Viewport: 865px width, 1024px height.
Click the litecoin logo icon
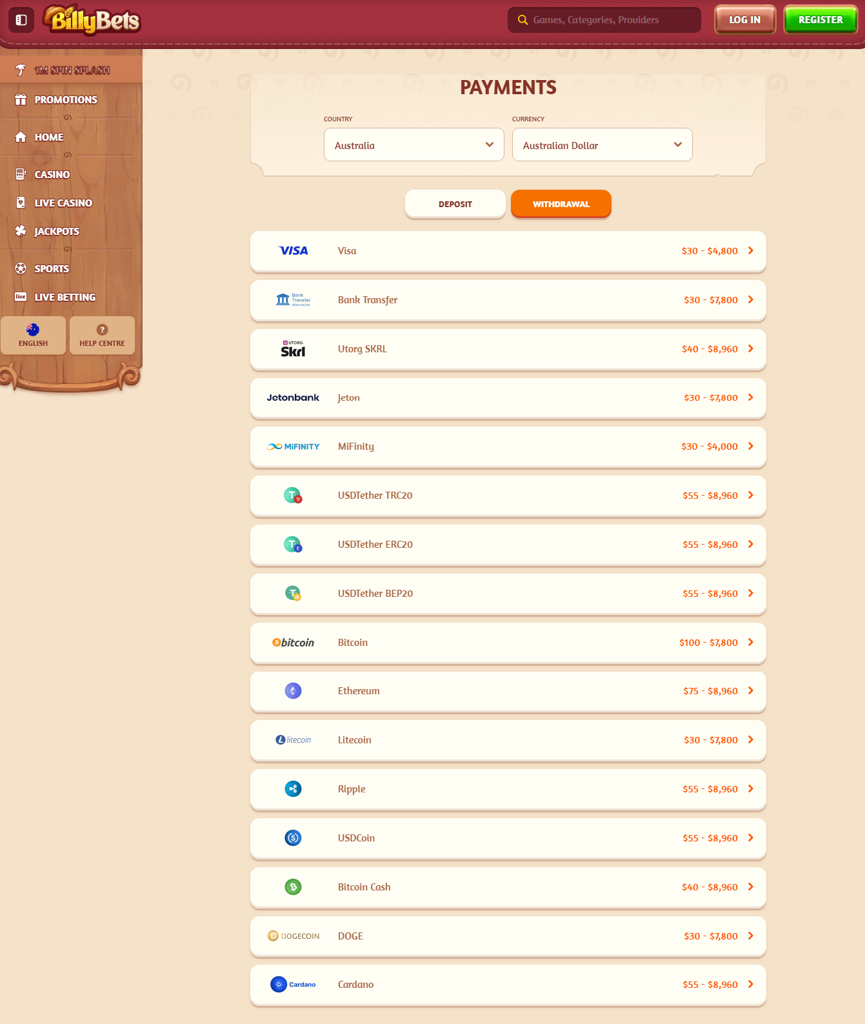(293, 740)
